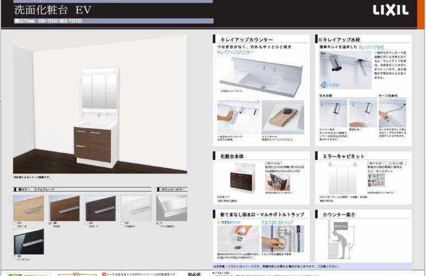Toggle the checked LM2 door color checkbox

pyautogui.click(x=51, y=222)
